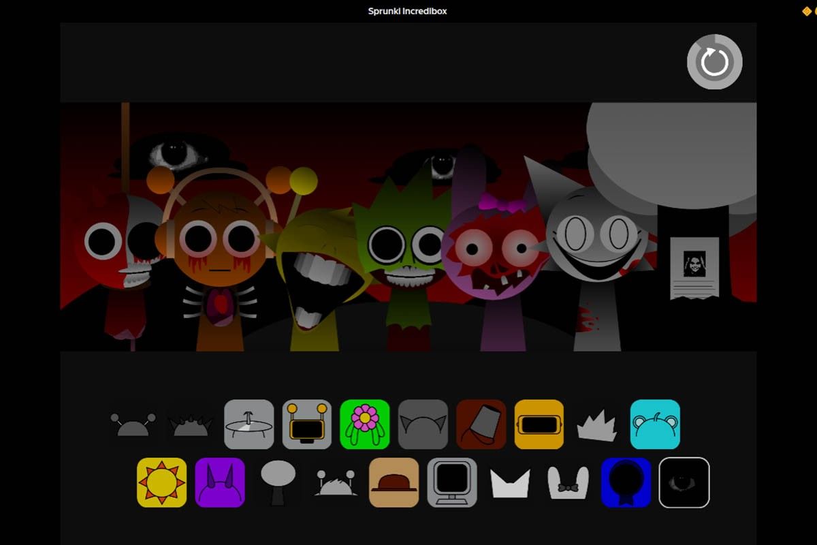The image size is (817, 545).
Task: Pick the dark red bucket icon
Action: click(481, 424)
